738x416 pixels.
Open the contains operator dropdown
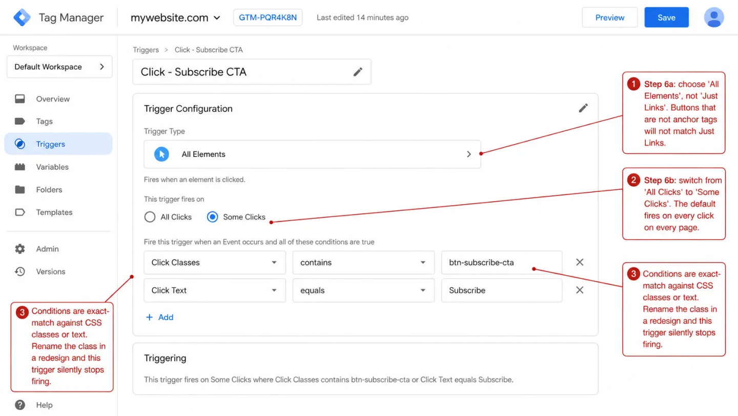pos(363,263)
